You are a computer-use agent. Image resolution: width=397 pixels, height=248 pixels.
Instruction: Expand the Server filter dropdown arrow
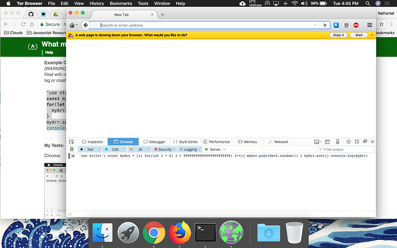point(224,150)
